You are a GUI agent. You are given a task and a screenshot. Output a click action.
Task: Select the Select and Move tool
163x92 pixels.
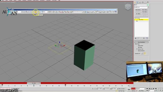tap(36, 12)
